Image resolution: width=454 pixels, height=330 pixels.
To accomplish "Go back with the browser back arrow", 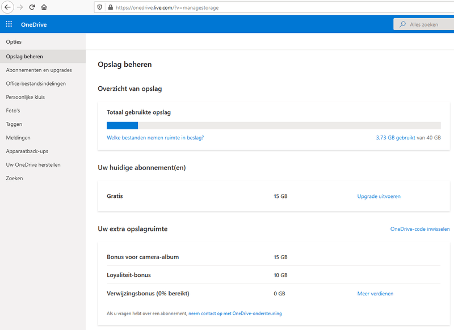I will [7, 7].
